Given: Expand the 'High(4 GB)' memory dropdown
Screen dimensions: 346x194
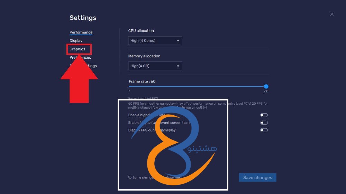Looking at the screenshot, I should (155, 66).
